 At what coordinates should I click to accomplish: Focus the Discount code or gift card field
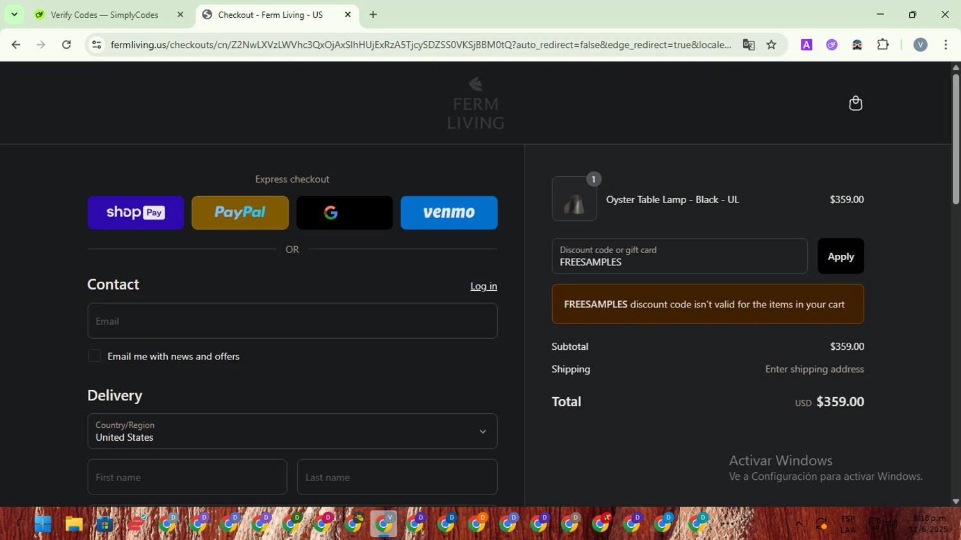[x=680, y=256]
